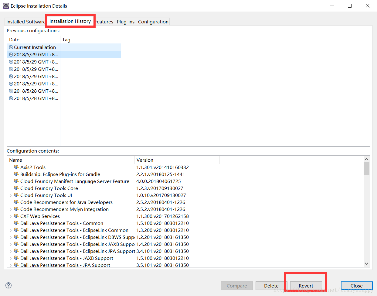
Task: Click the Eclipse icon in the title bar
Action: (6, 6)
